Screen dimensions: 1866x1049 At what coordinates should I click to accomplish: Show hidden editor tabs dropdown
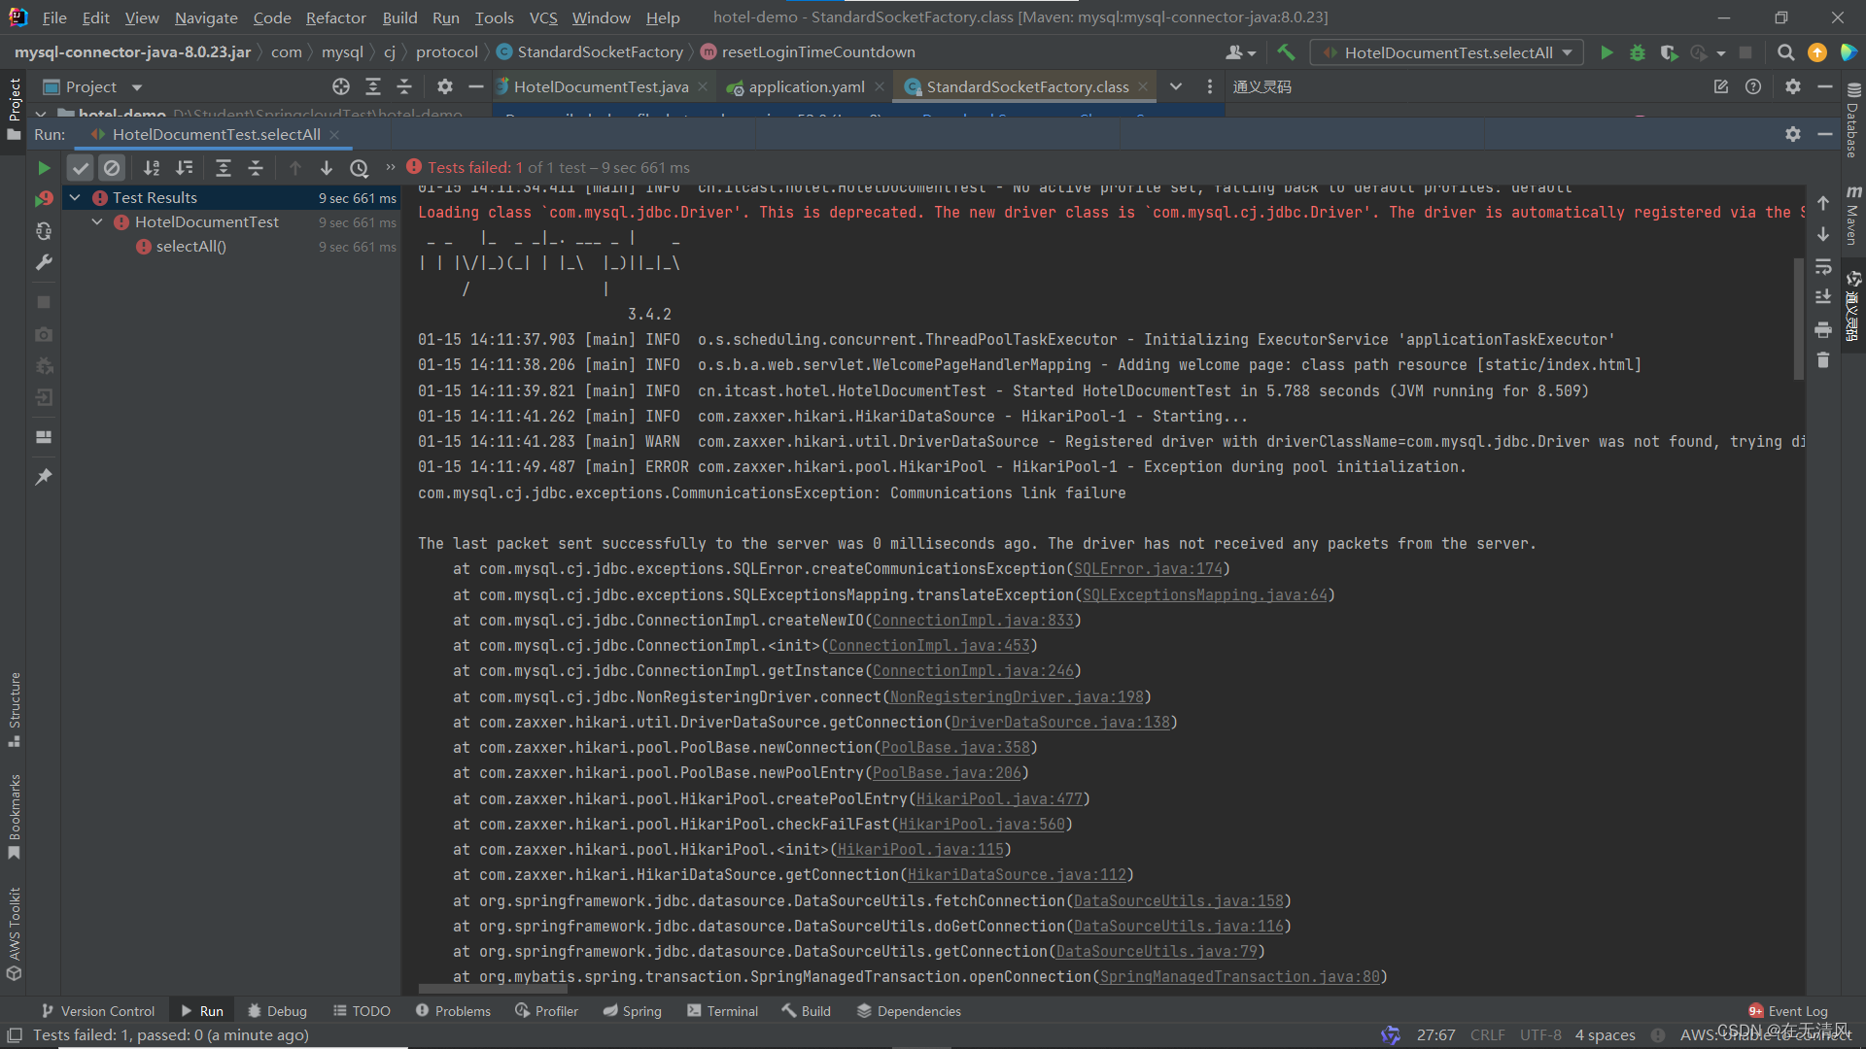[1176, 86]
